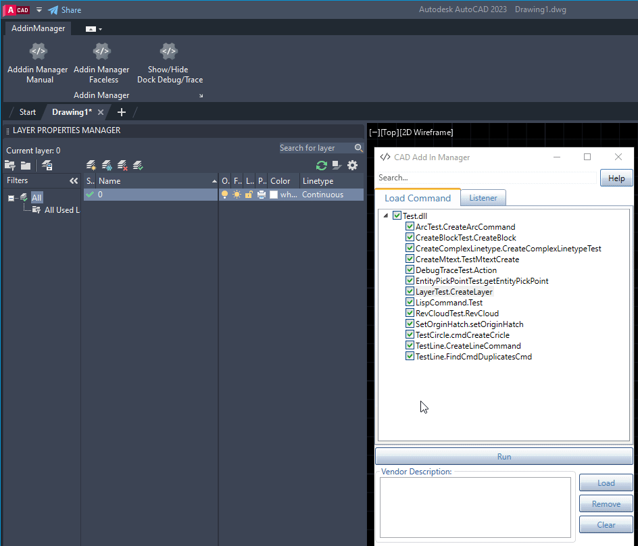The width and height of the screenshot is (638, 546).
Task: Open the quick access toolbar dropdown arrow
Action: coord(39,9)
